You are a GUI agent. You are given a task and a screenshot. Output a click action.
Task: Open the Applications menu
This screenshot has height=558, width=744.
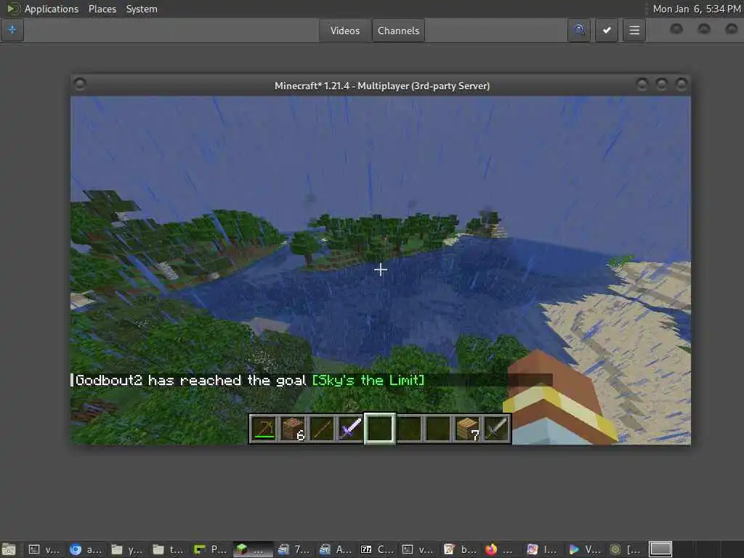(x=52, y=9)
